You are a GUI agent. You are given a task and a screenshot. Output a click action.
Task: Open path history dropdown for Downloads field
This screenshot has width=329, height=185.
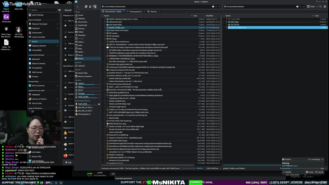pos(216,6)
